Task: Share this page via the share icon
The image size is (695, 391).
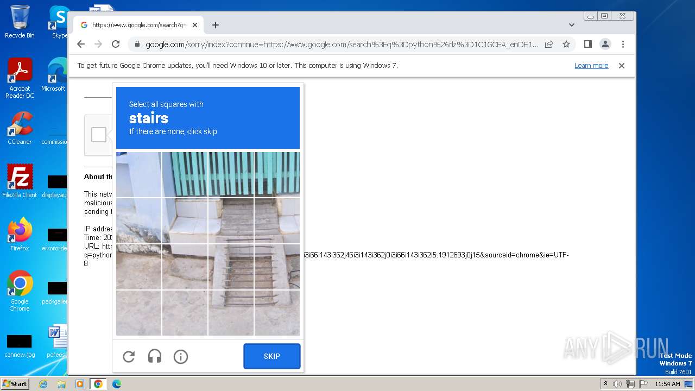Action: point(549,45)
